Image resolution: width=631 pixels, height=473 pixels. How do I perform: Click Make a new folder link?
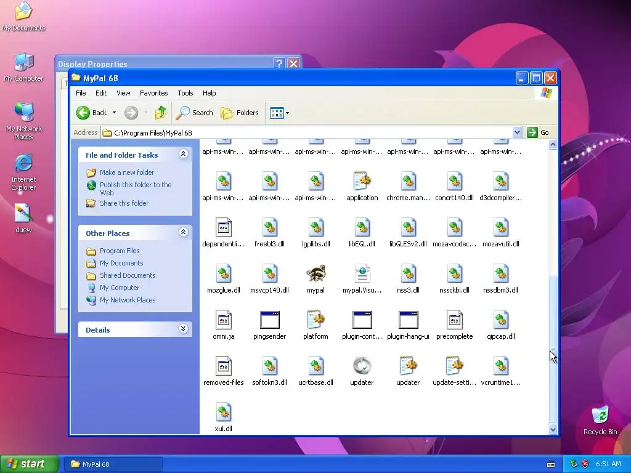pyautogui.click(x=127, y=172)
